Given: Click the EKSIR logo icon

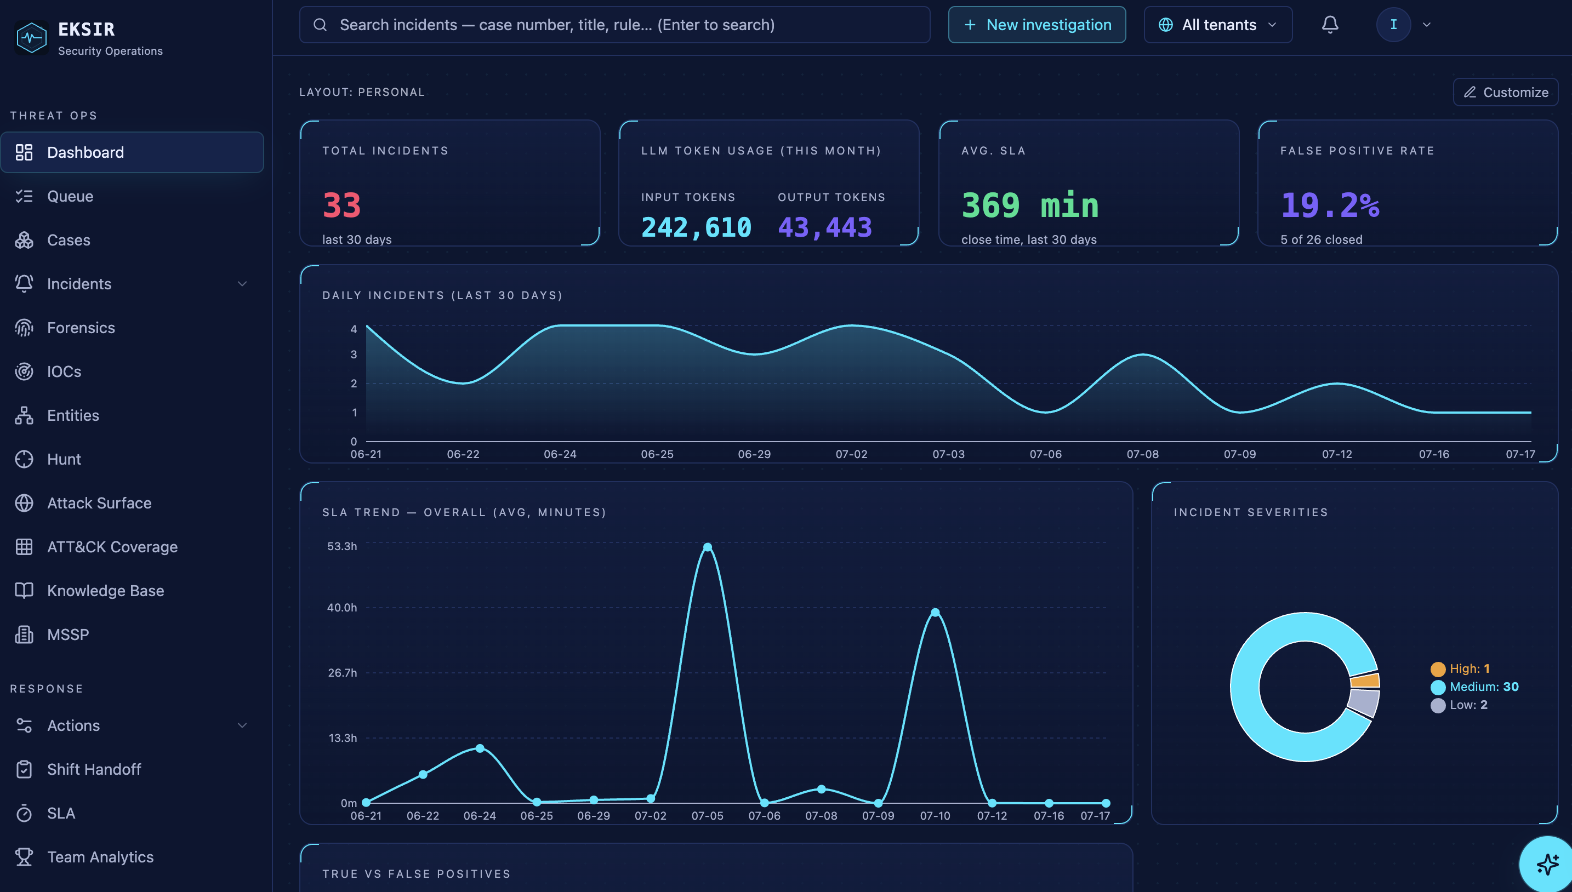Looking at the screenshot, I should click(x=31, y=38).
